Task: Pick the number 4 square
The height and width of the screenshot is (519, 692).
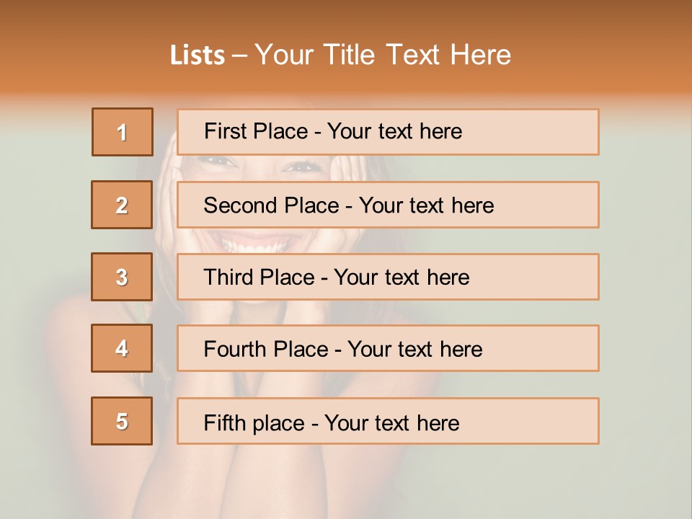Action: (122, 348)
